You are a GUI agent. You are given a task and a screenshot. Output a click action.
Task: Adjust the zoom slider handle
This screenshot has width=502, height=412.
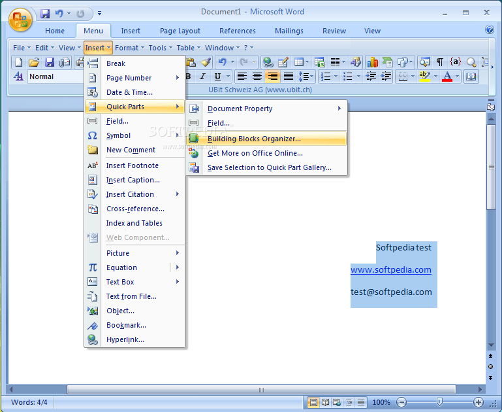tap(439, 402)
